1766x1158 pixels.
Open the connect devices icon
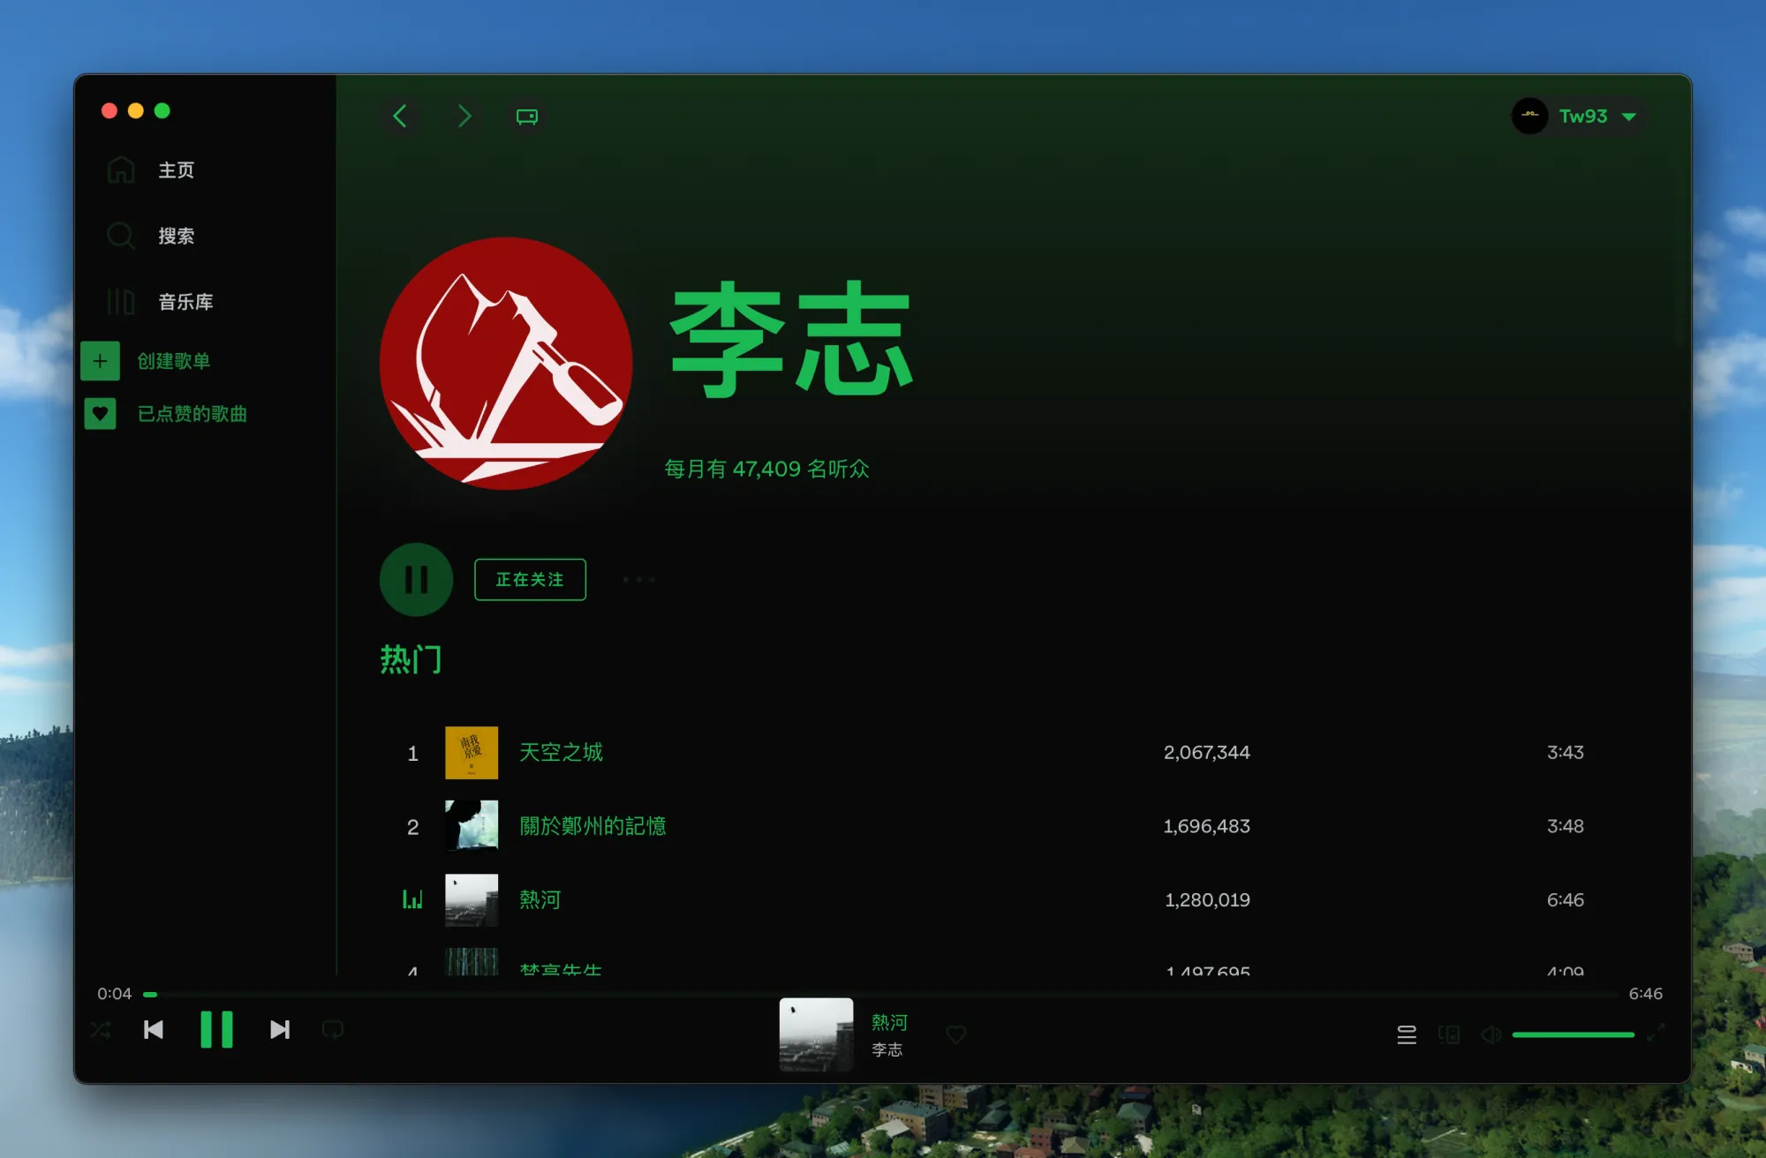(1449, 1034)
